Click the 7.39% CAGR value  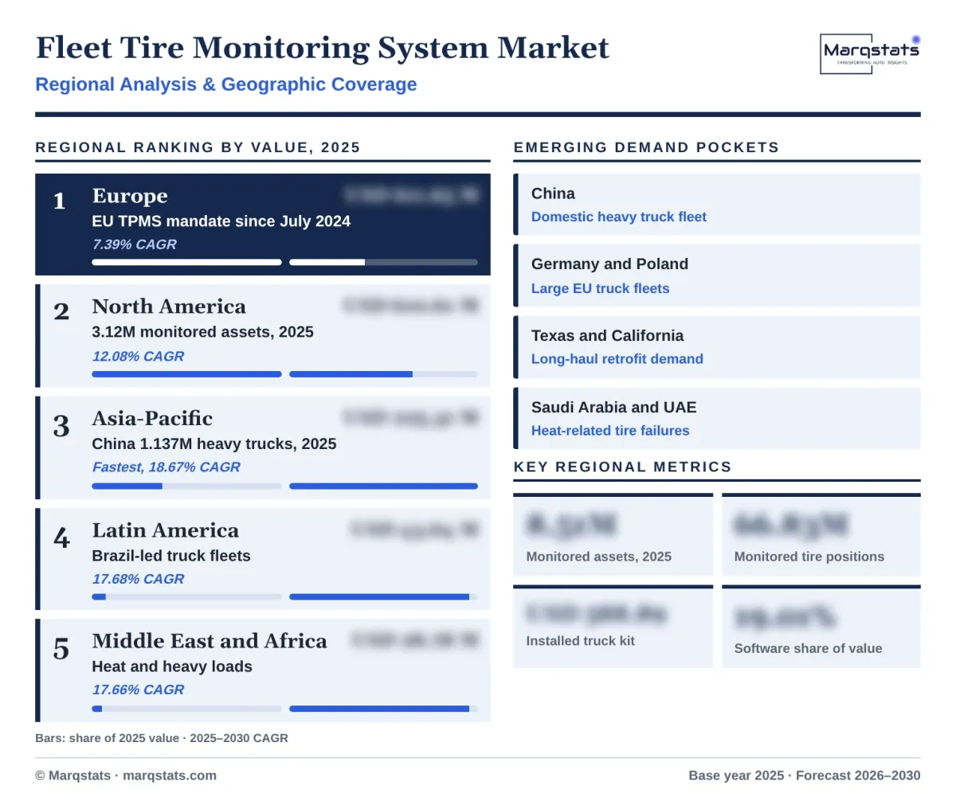[135, 244]
